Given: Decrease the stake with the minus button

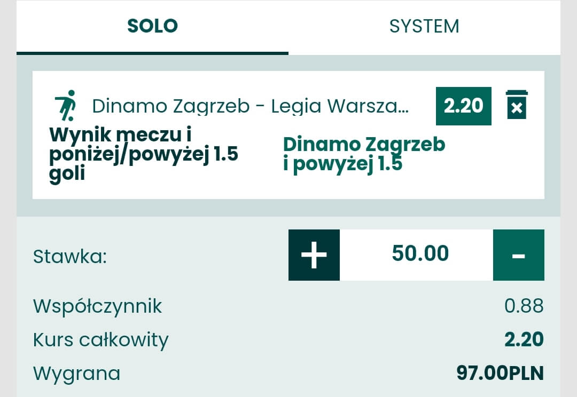Looking at the screenshot, I should 518,255.
